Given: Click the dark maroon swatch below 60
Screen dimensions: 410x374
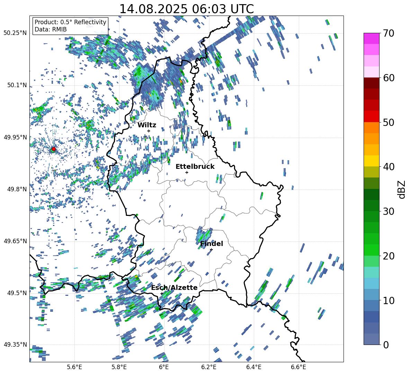Looking at the screenshot, I should pos(372,83).
